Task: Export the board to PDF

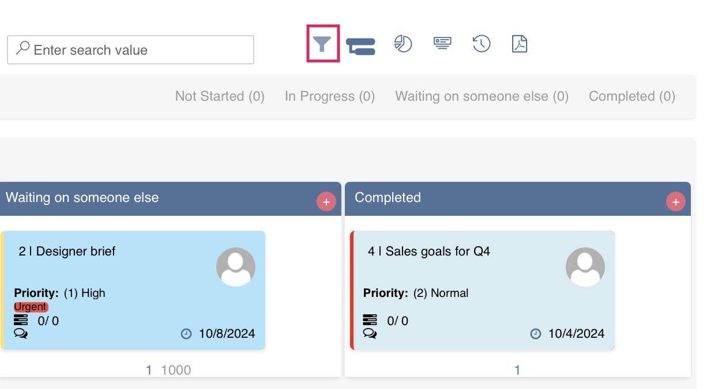Action: tap(520, 43)
